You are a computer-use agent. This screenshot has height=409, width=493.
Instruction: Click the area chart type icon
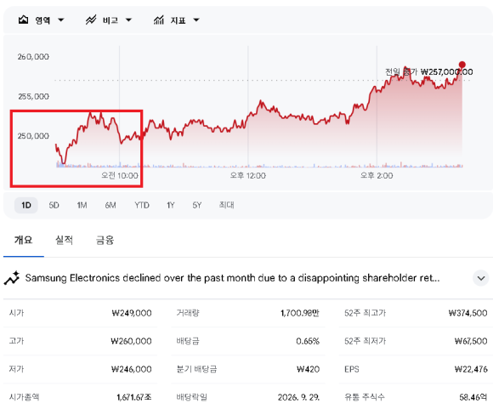23,20
